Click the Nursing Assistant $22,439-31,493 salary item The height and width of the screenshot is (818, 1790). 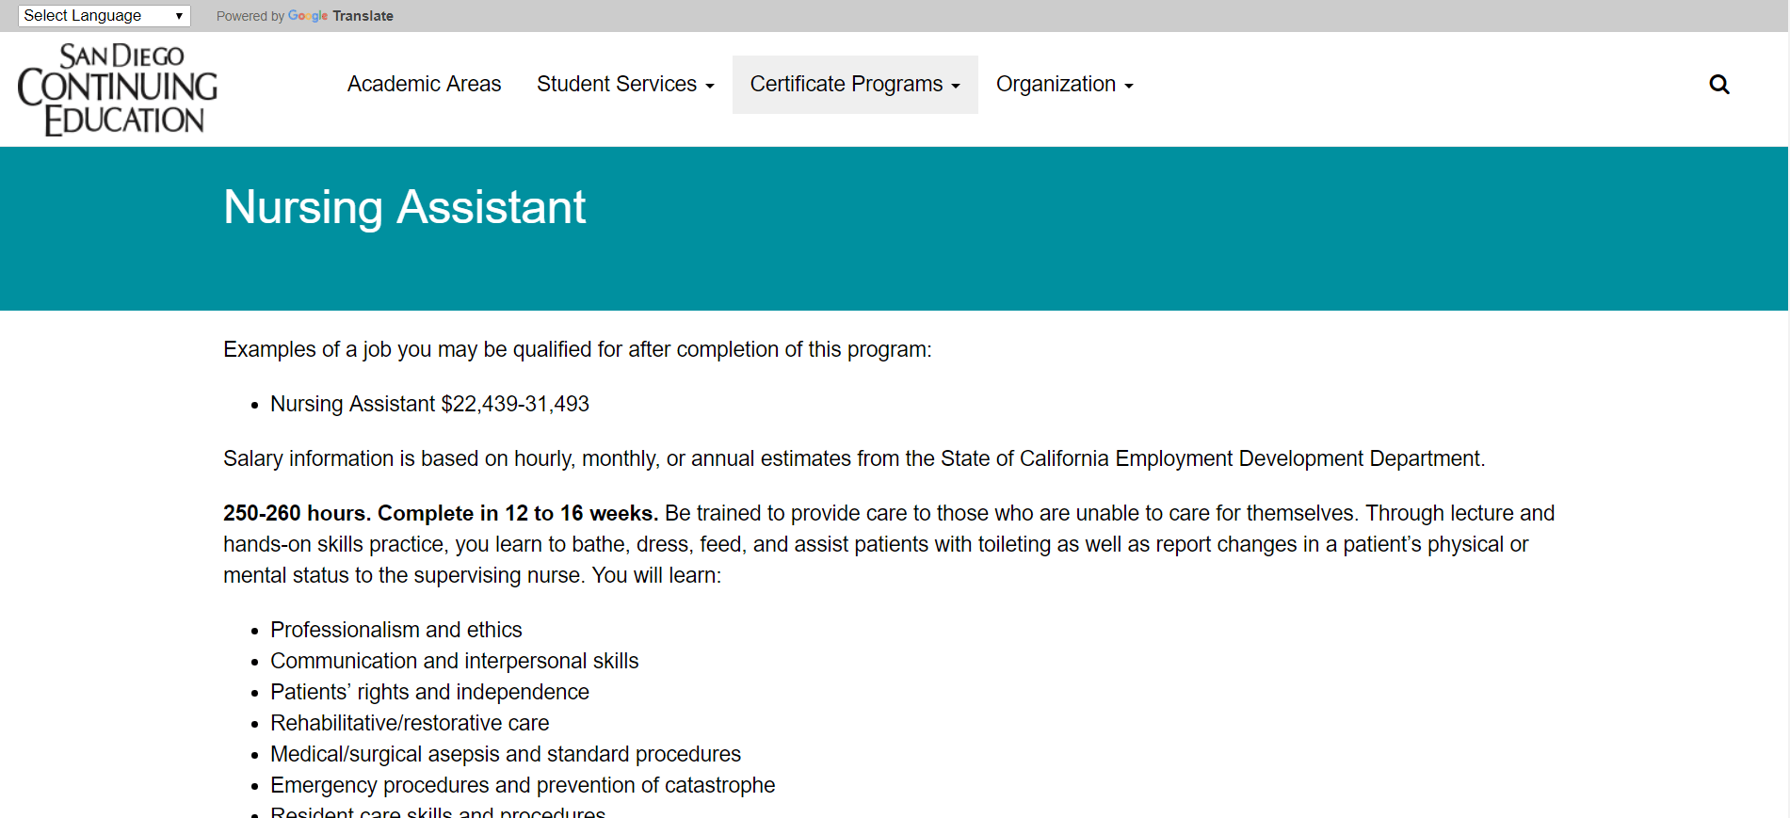429,404
